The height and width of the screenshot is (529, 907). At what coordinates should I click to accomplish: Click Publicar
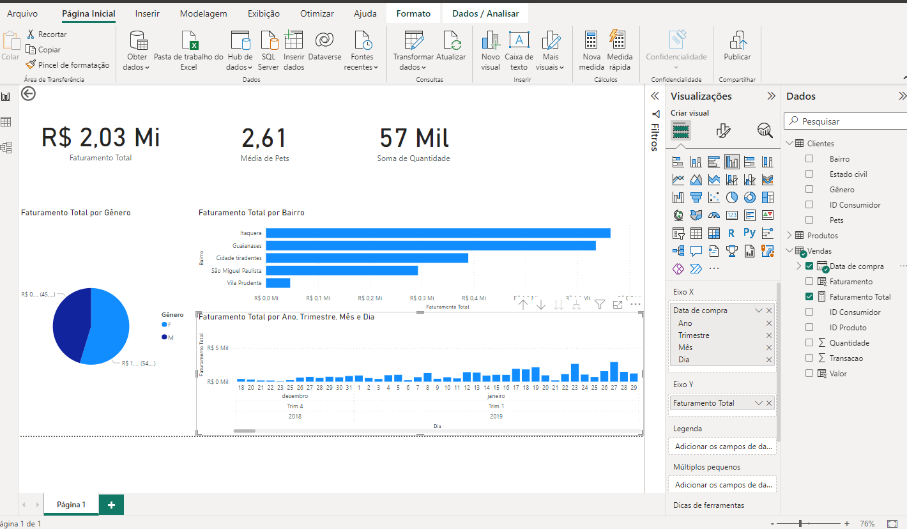(737, 47)
